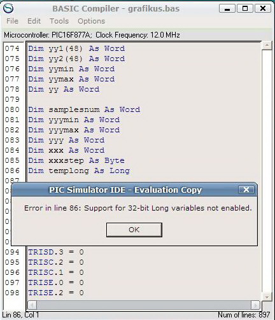Click code line 'TRISD.3 = 0'
275x320 pixels.
coord(56,252)
